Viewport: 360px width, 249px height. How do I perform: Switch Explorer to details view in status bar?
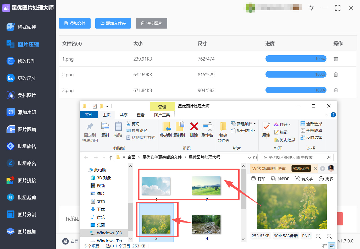[324, 246]
